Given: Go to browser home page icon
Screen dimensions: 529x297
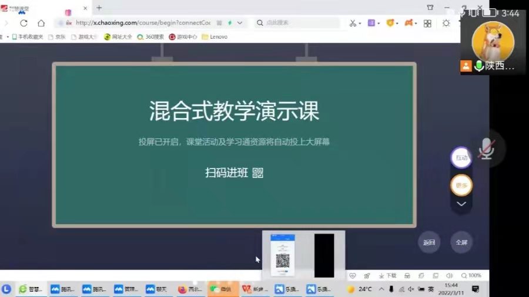Looking at the screenshot, I should (x=41, y=23).
